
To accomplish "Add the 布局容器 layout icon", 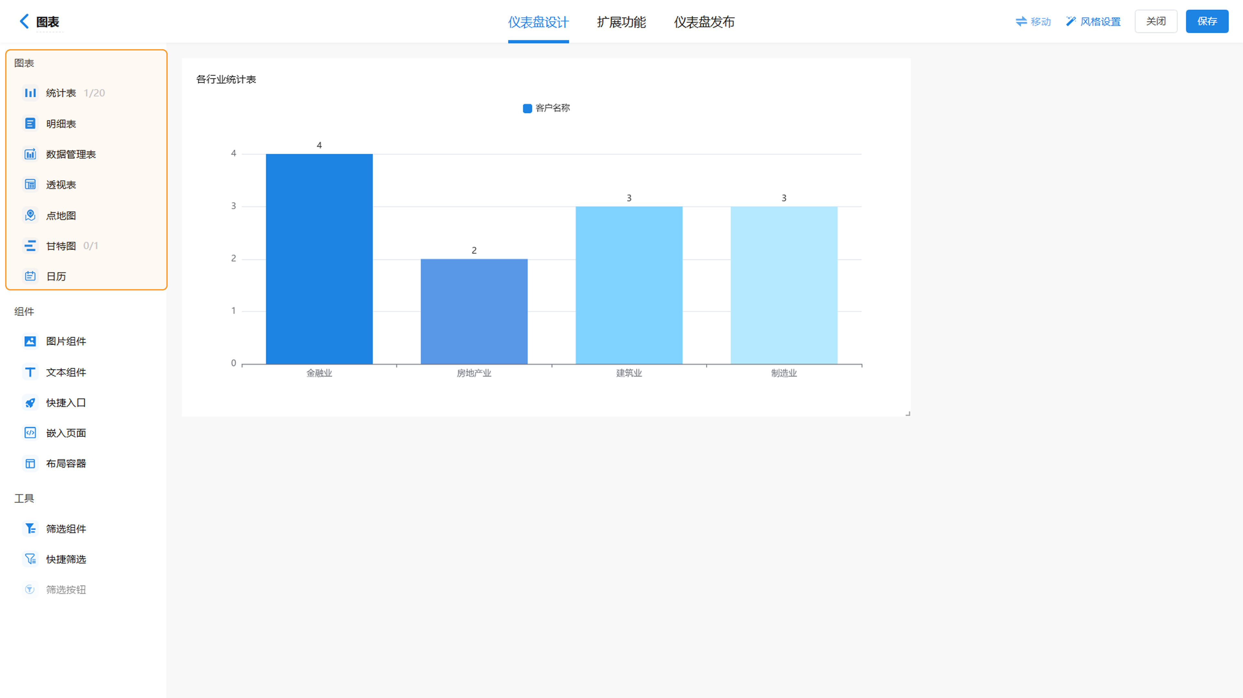I will click(30, 464).
